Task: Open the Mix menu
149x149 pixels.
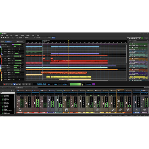Action: coord(11,35)
